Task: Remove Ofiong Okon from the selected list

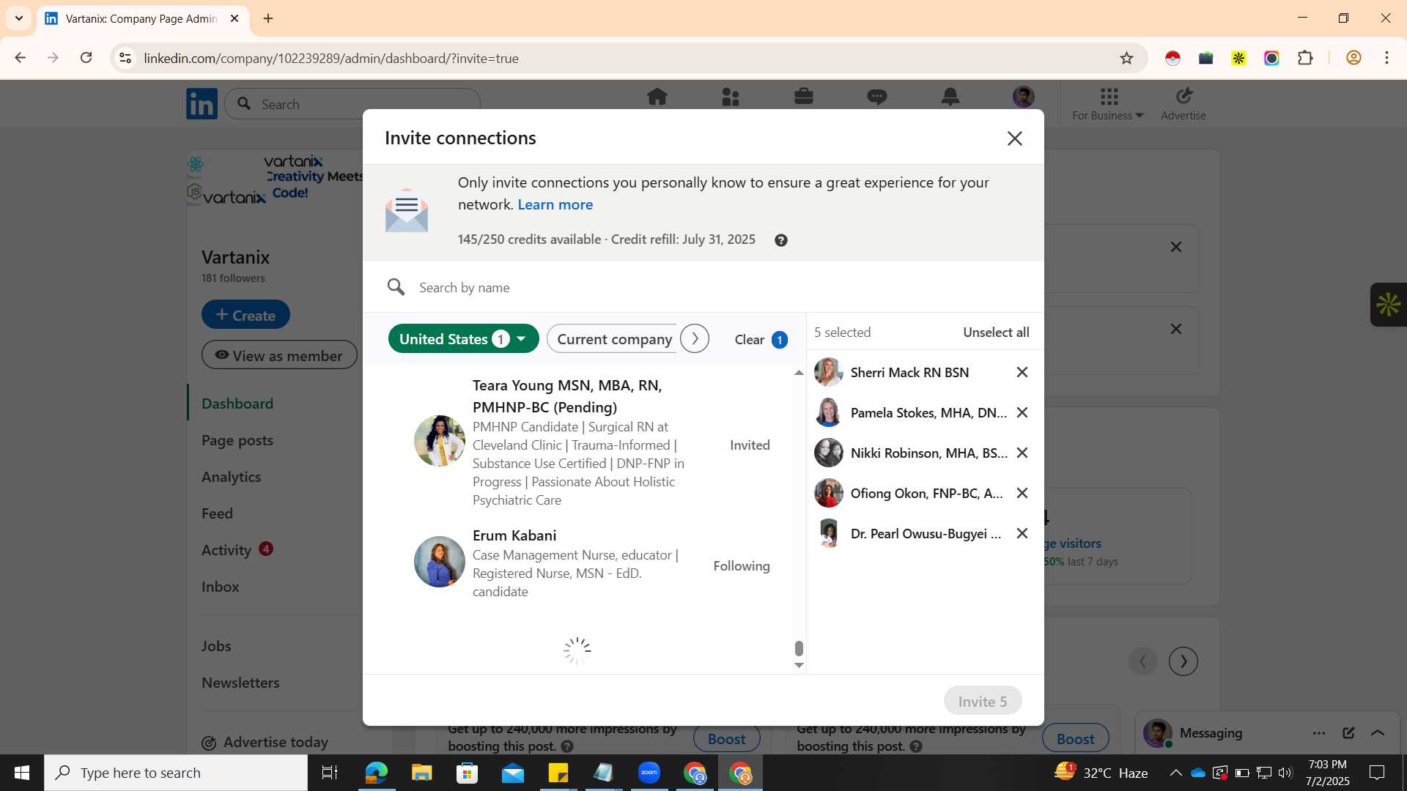Action: tap(1022, 493)
